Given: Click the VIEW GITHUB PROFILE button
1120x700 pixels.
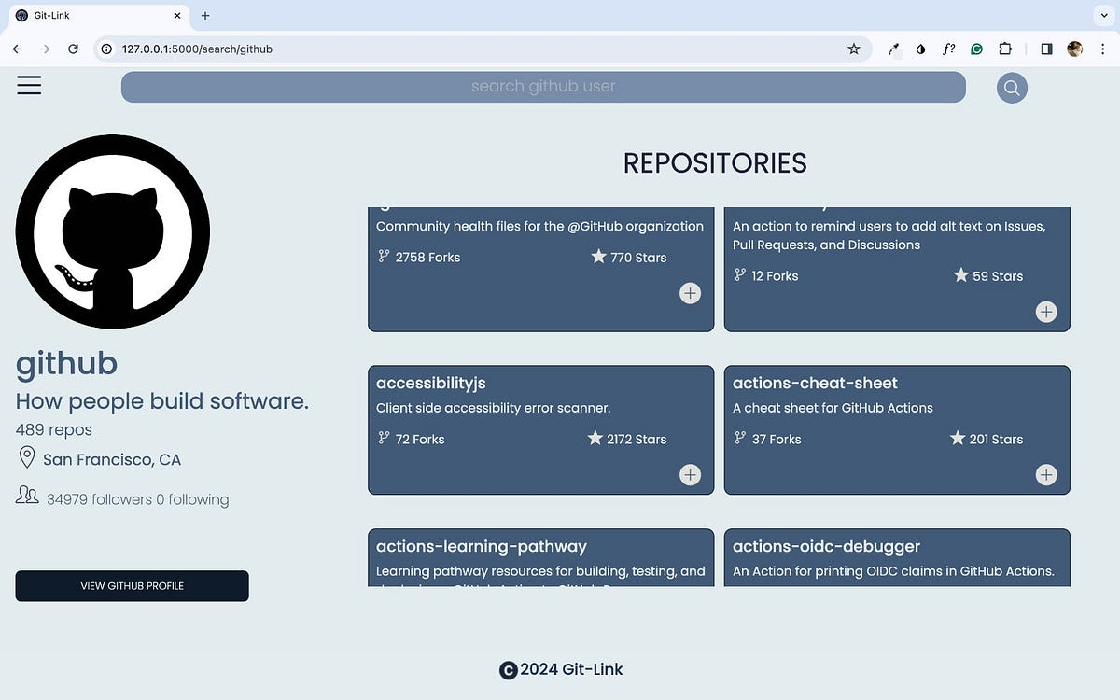Looking at the screenshot, I should coord(131,585).
